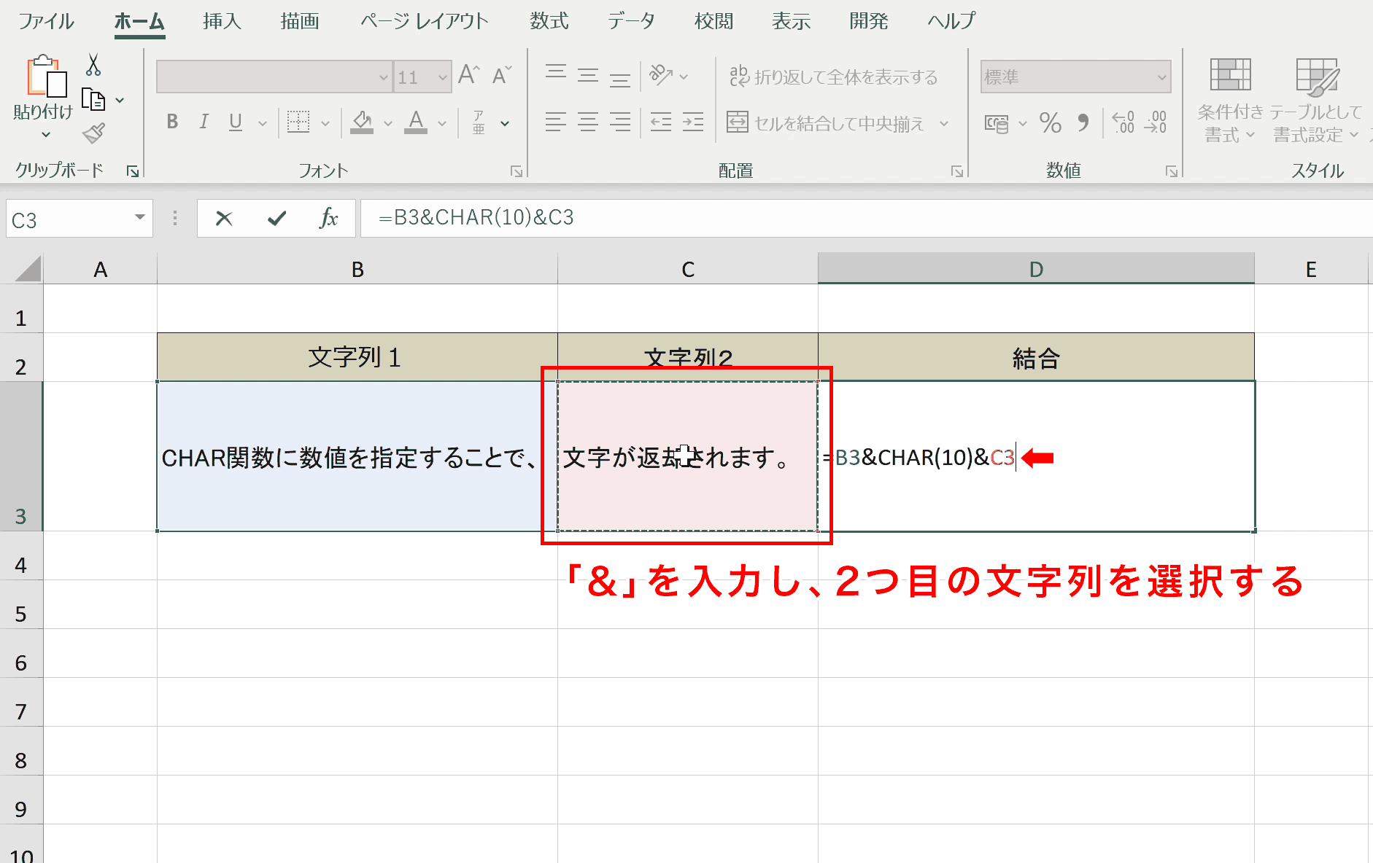The width and height of the screenshot is (1373, 863).
Task: Open the Number (数値) dialog launcher
Action: [x=1172, y=171]
